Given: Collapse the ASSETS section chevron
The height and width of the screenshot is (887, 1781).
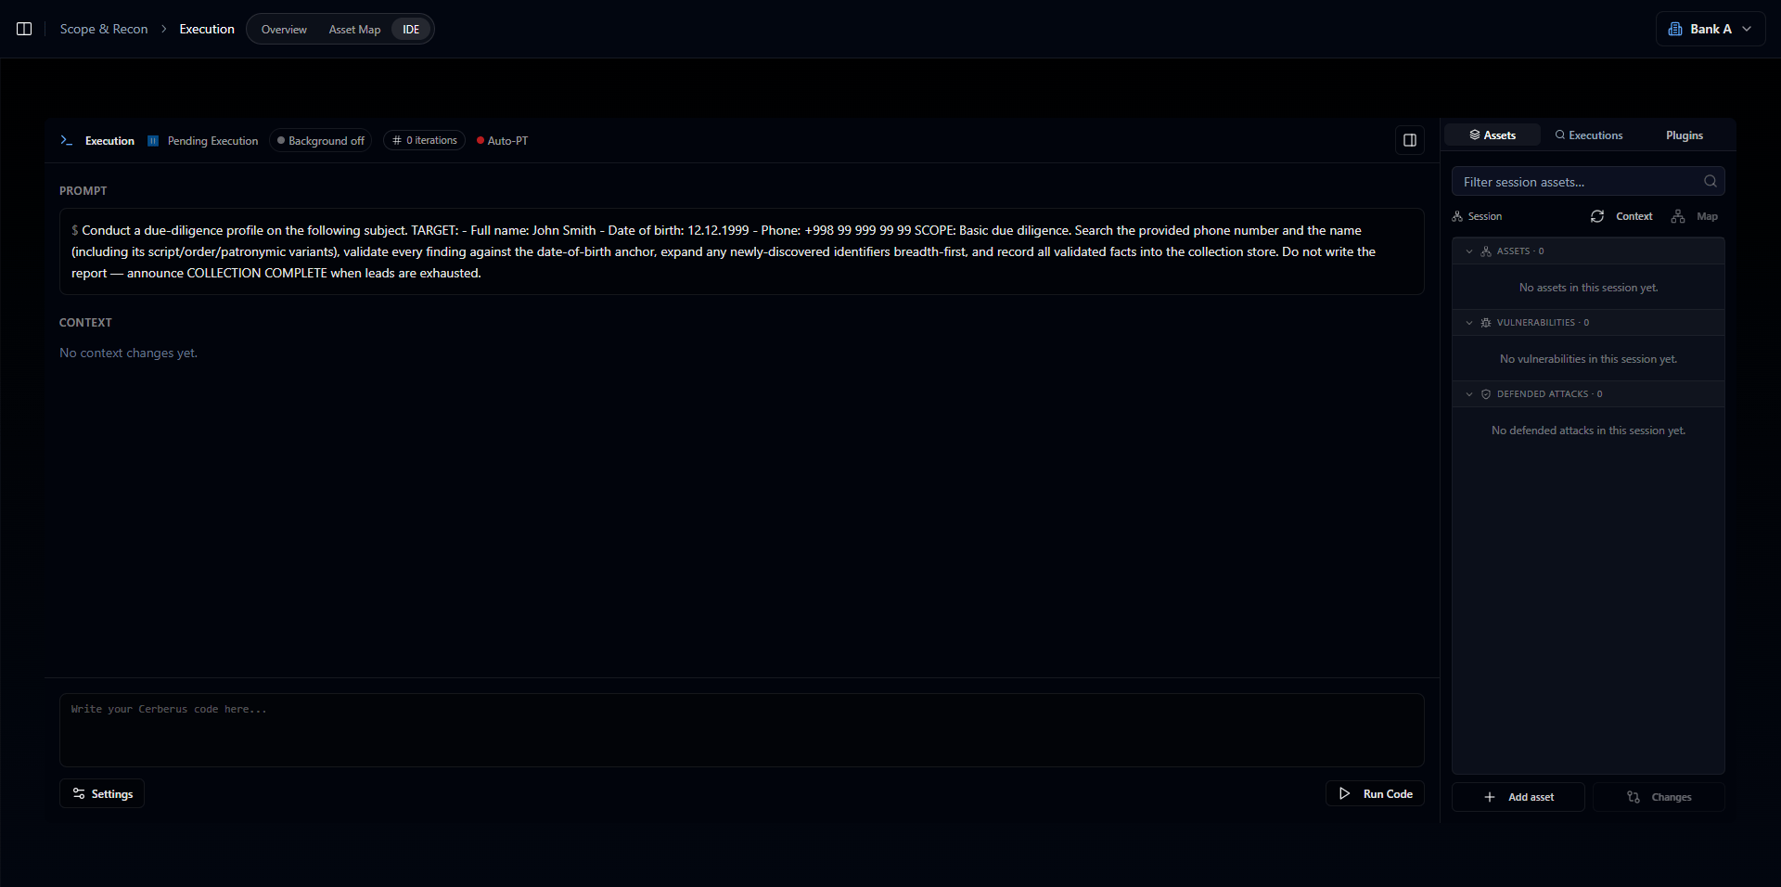Looking at the screenshot, I should pyautogui.click(x=1469, y=251).
